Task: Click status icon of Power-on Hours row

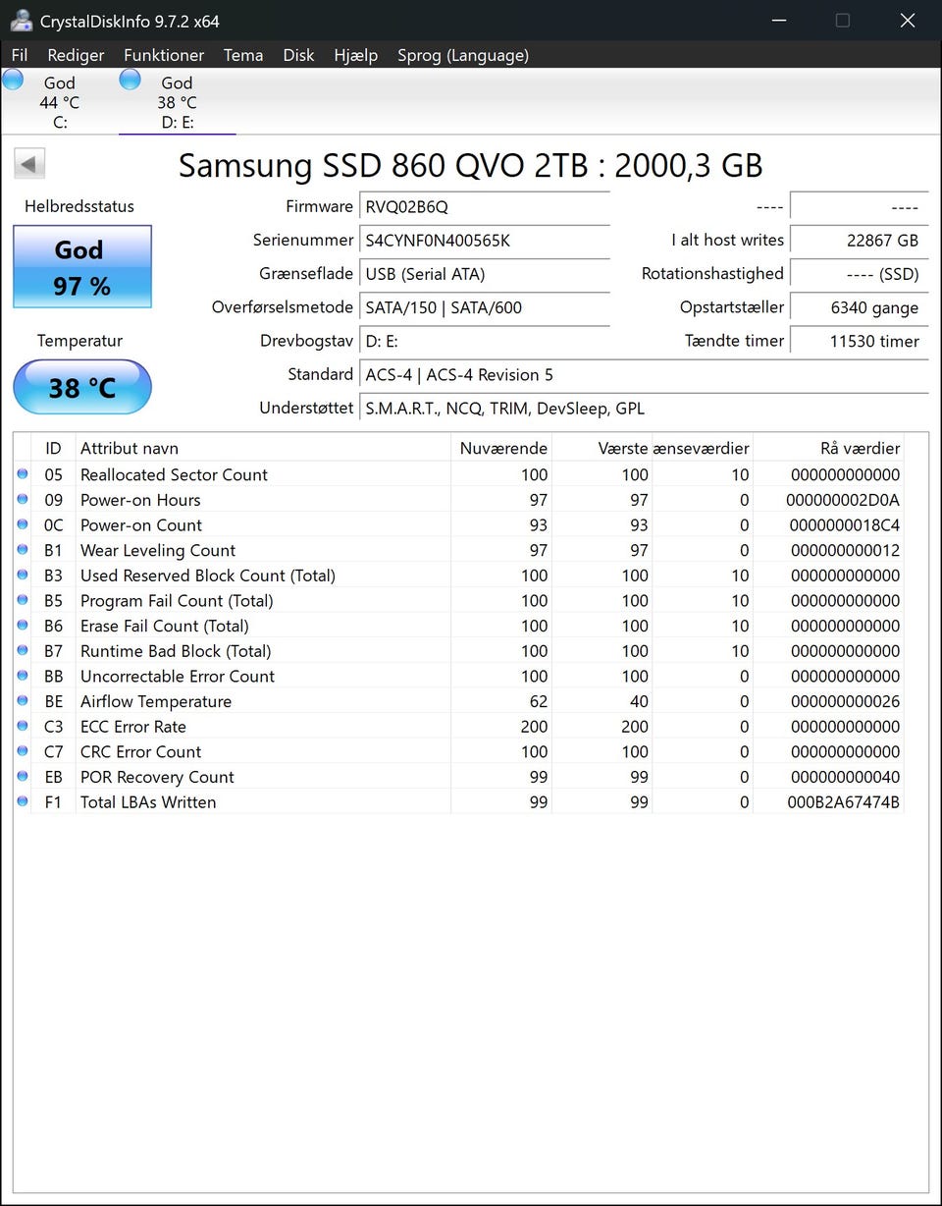Action: [x=23, y=500]
